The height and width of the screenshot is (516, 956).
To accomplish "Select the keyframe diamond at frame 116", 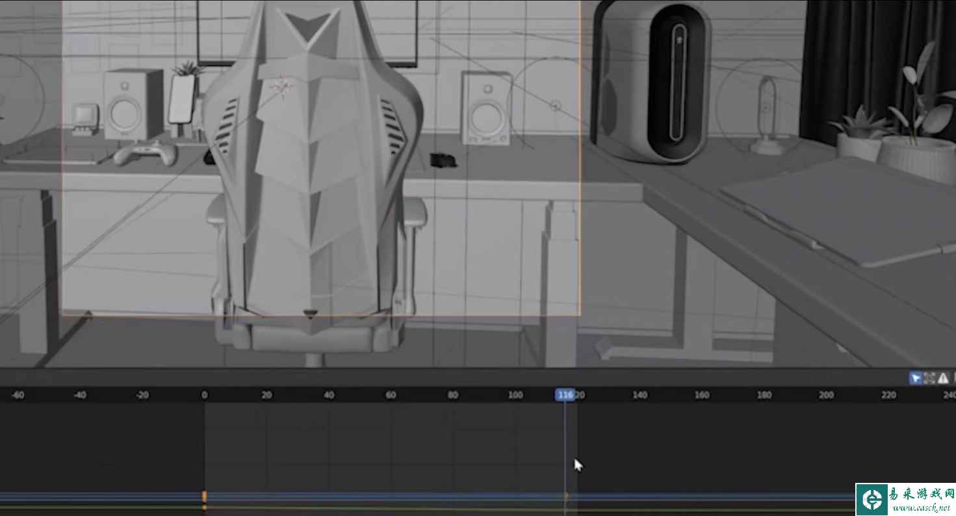I will (x=565, y=497).
